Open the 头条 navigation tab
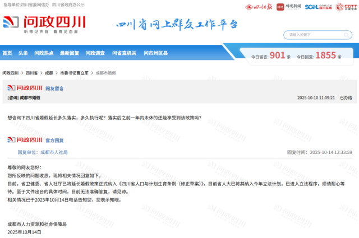The width and height of the screenshot is (359, 238). 23,53
